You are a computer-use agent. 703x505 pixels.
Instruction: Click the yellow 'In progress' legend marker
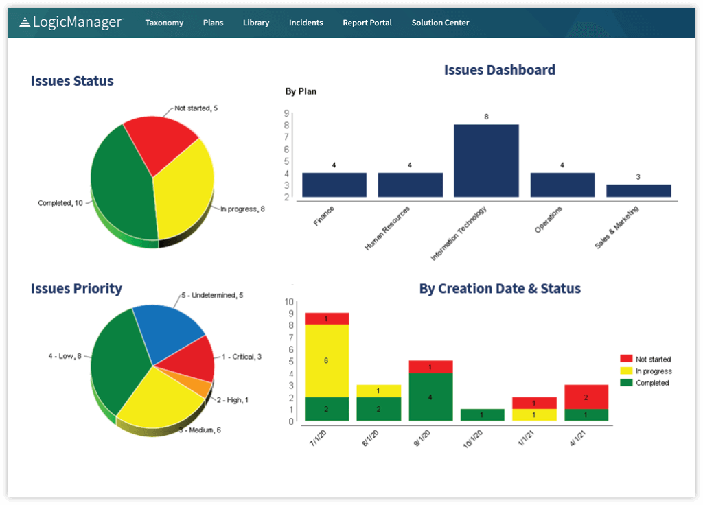click(627, 371)
